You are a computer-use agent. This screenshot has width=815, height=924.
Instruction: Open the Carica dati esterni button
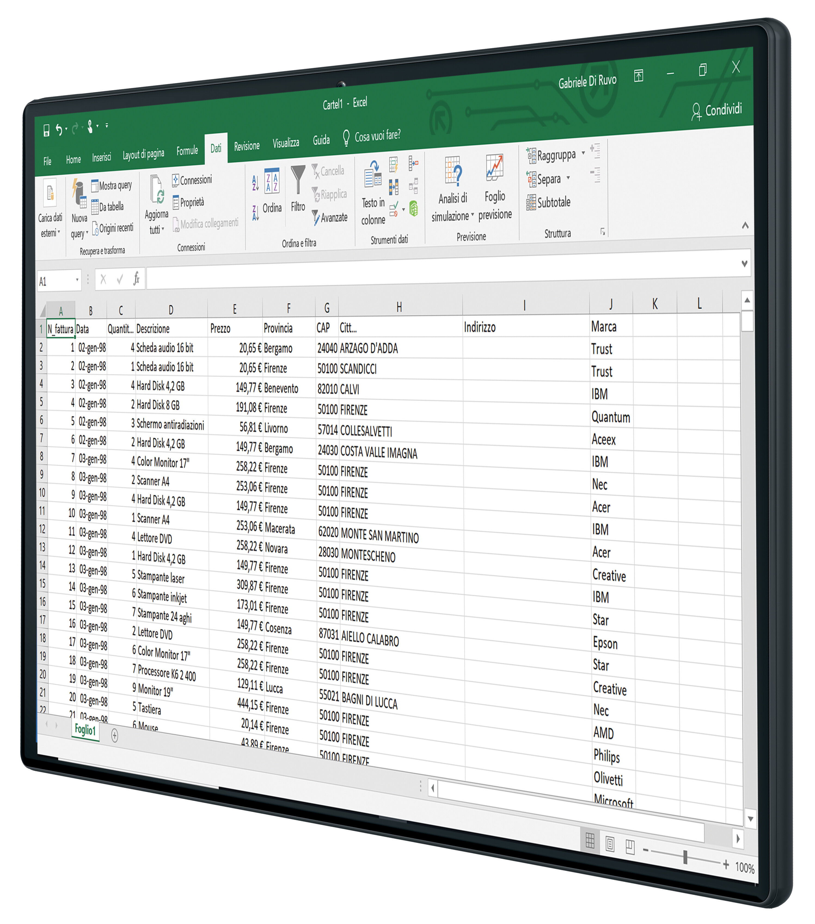[50, 208]
